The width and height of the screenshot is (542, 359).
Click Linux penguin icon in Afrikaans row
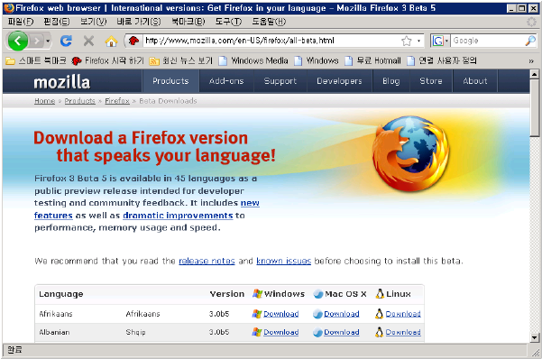(379, 314)
